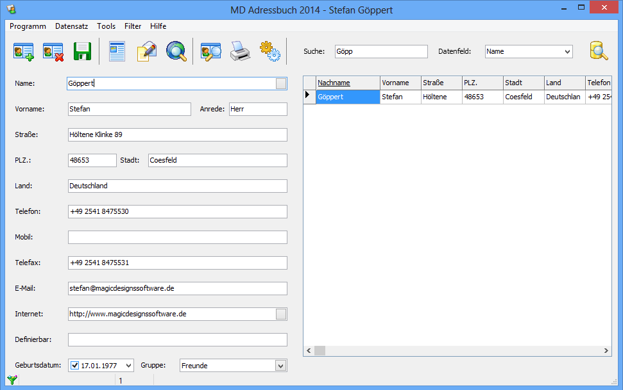Expand the Datenfeld dropdown
The height and width of the screenshot is (390, 623).
tap(567, 51)
